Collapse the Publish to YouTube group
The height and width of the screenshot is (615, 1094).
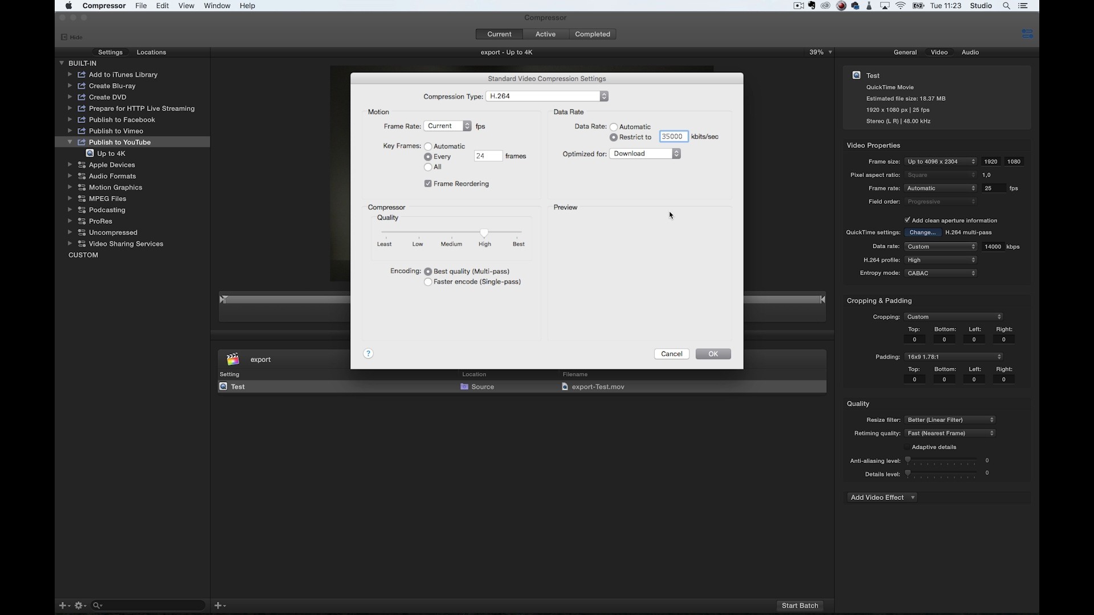(x=70, y=142)
